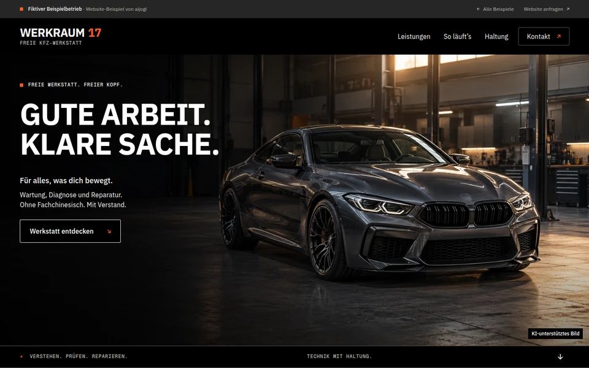Click the TECHNIK MIT HALTUNG. text
This screenshot has height=368, width=589.
click(x=339, y=356)
